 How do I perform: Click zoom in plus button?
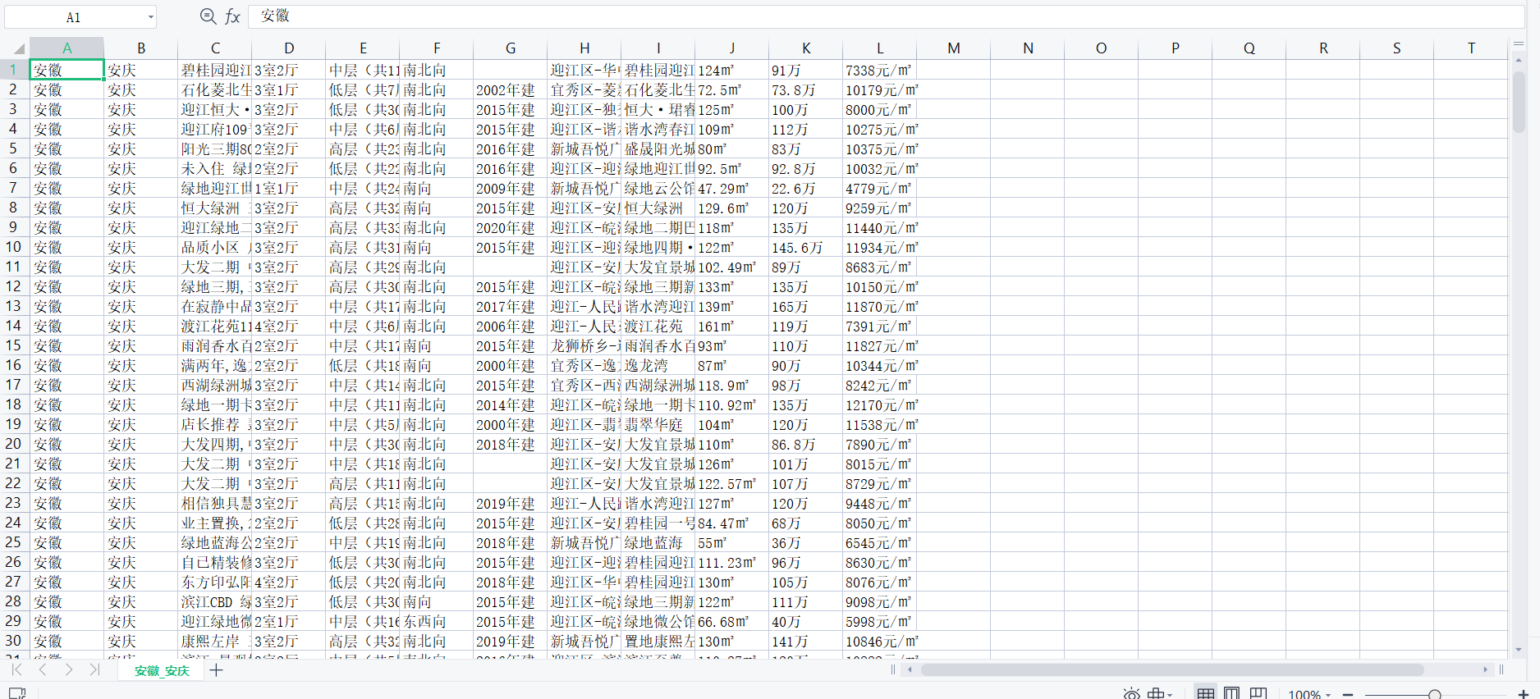[1524, 695]
